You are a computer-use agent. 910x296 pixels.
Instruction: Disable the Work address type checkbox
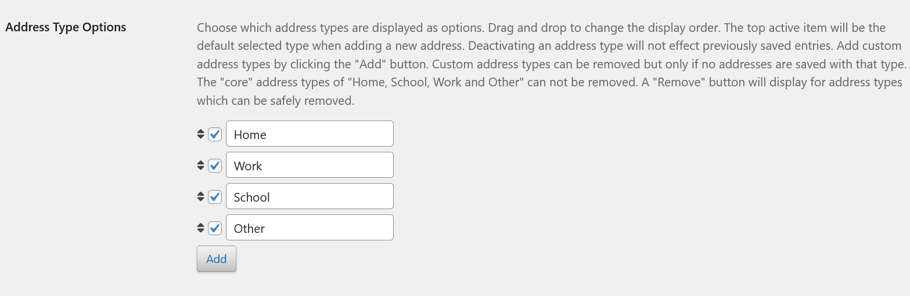pos(215,166)
